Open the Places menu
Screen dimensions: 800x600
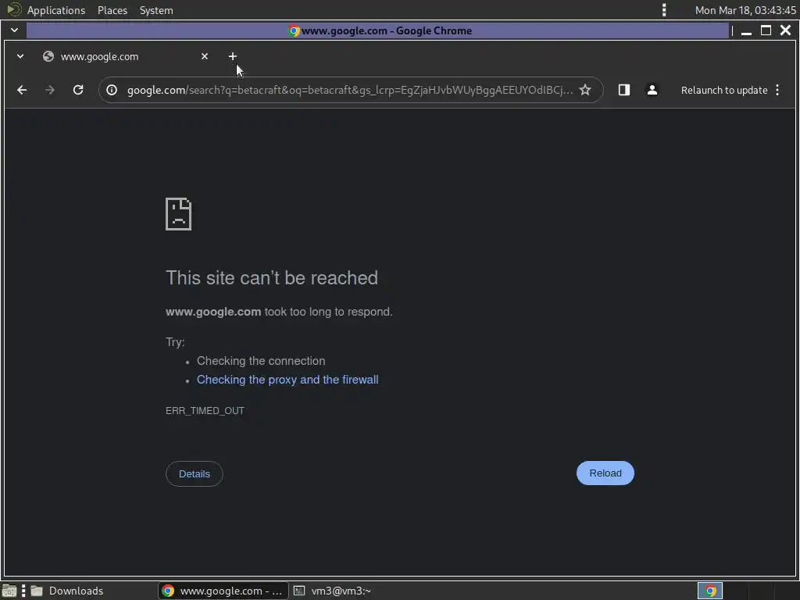coord(112,10)
